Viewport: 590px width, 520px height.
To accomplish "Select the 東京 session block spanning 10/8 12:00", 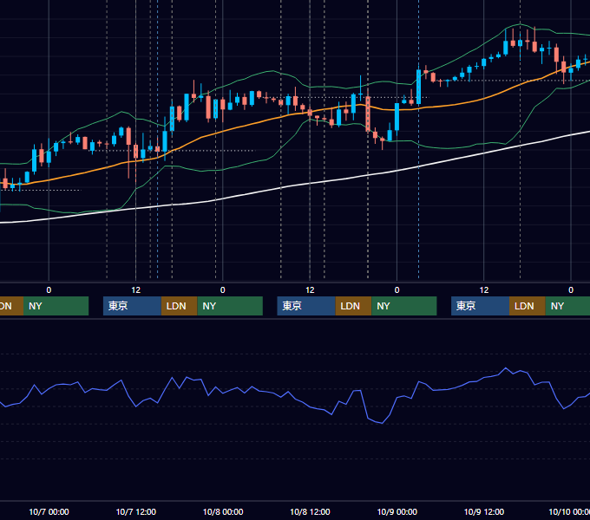I will pyautogui.click(x=306, y=306).
